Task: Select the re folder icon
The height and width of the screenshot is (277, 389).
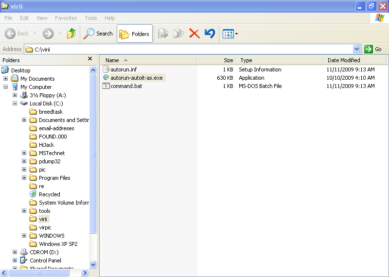Action: [33, 186]
